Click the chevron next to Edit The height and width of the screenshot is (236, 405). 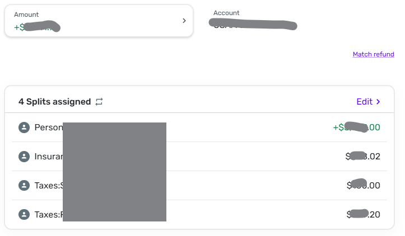point(378,102)
